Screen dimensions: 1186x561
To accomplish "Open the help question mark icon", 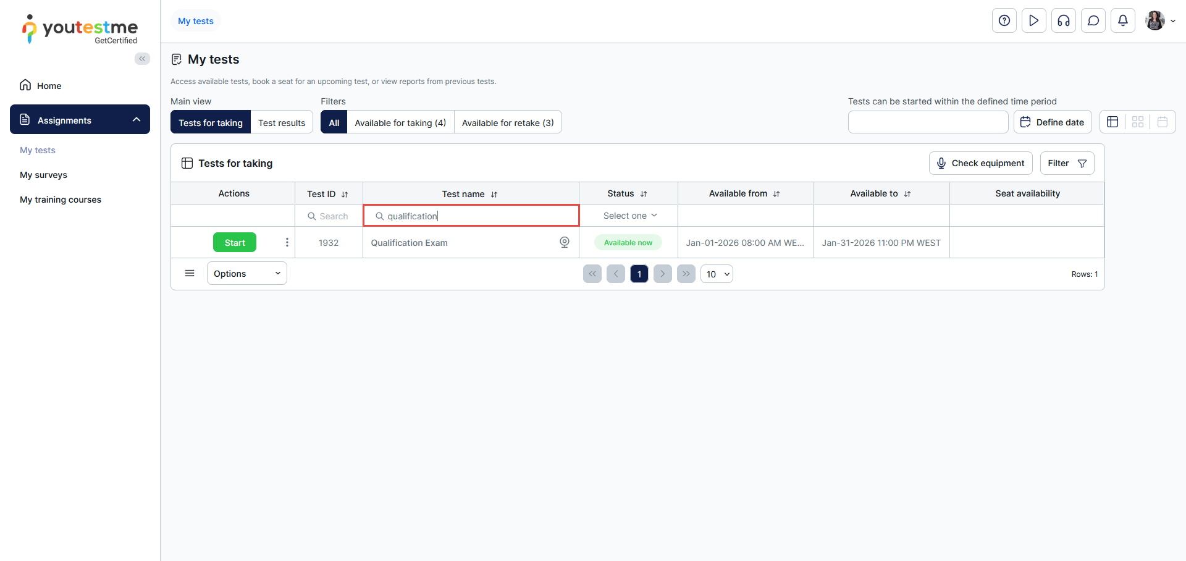I will (x=1004, y=20).
